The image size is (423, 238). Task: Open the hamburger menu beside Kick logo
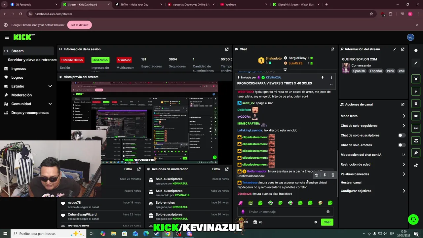[x=7, y=37]
